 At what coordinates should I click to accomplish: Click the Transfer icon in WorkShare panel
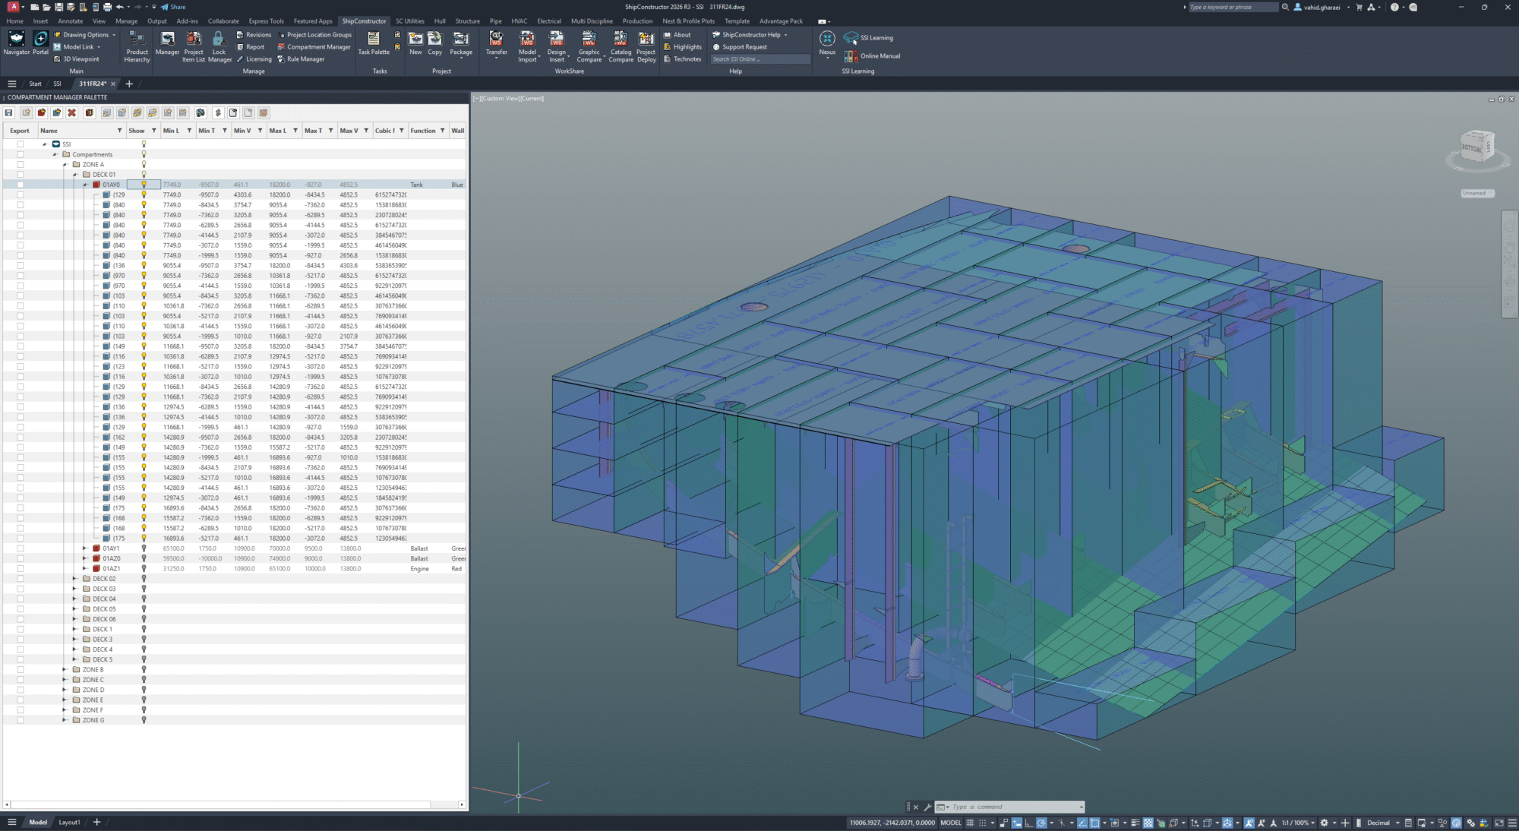pyautogui.click(x=497, y=47)
